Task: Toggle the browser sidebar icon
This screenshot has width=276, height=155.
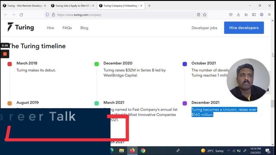Action: click(x=254, y=15)
